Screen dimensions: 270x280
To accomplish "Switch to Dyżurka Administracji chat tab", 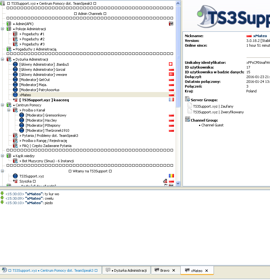I will [x=126, y=270].
